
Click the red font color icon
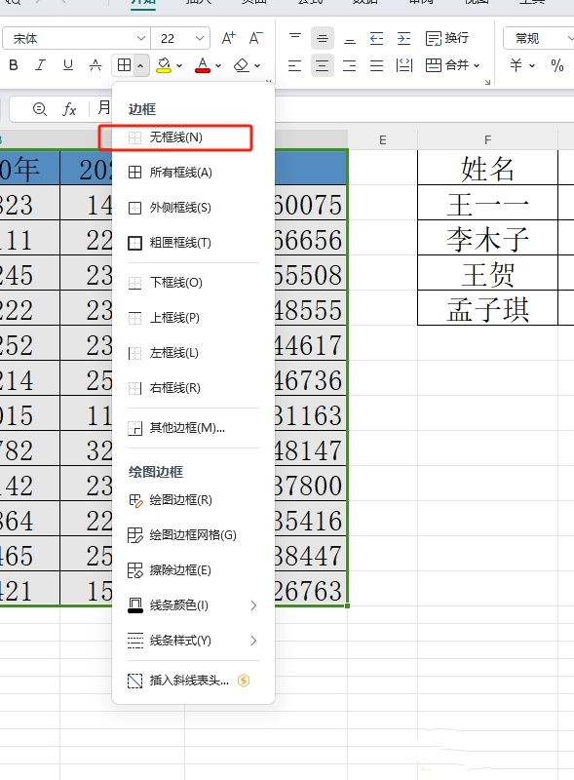203,65
